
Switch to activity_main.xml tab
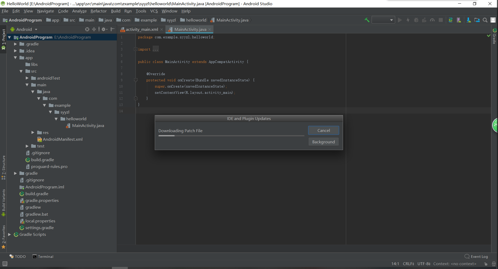(142, 30)
